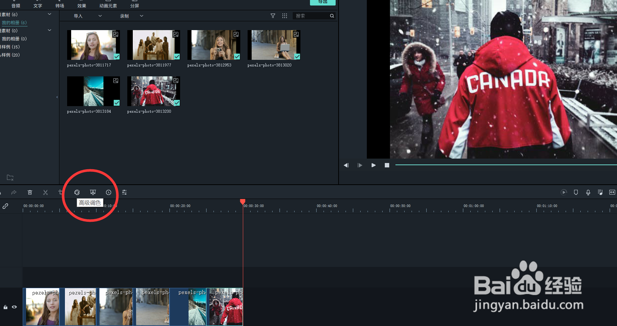Record voiceover with microphone icon
Screen dimensions: 617x326
pos(588,192)
